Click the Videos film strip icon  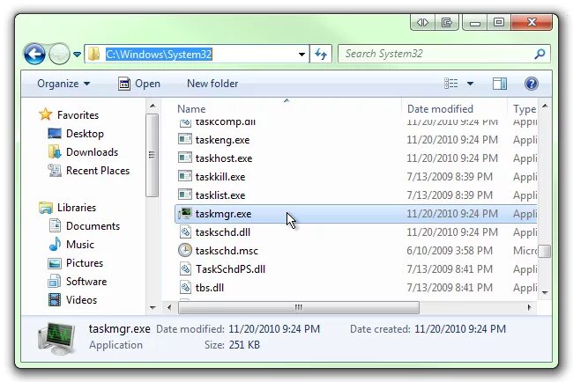pyautogui.click(x=55, y=300)
